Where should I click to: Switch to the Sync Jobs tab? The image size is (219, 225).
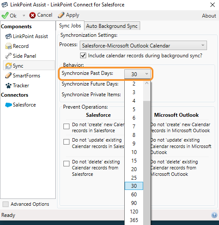(70, 26)
